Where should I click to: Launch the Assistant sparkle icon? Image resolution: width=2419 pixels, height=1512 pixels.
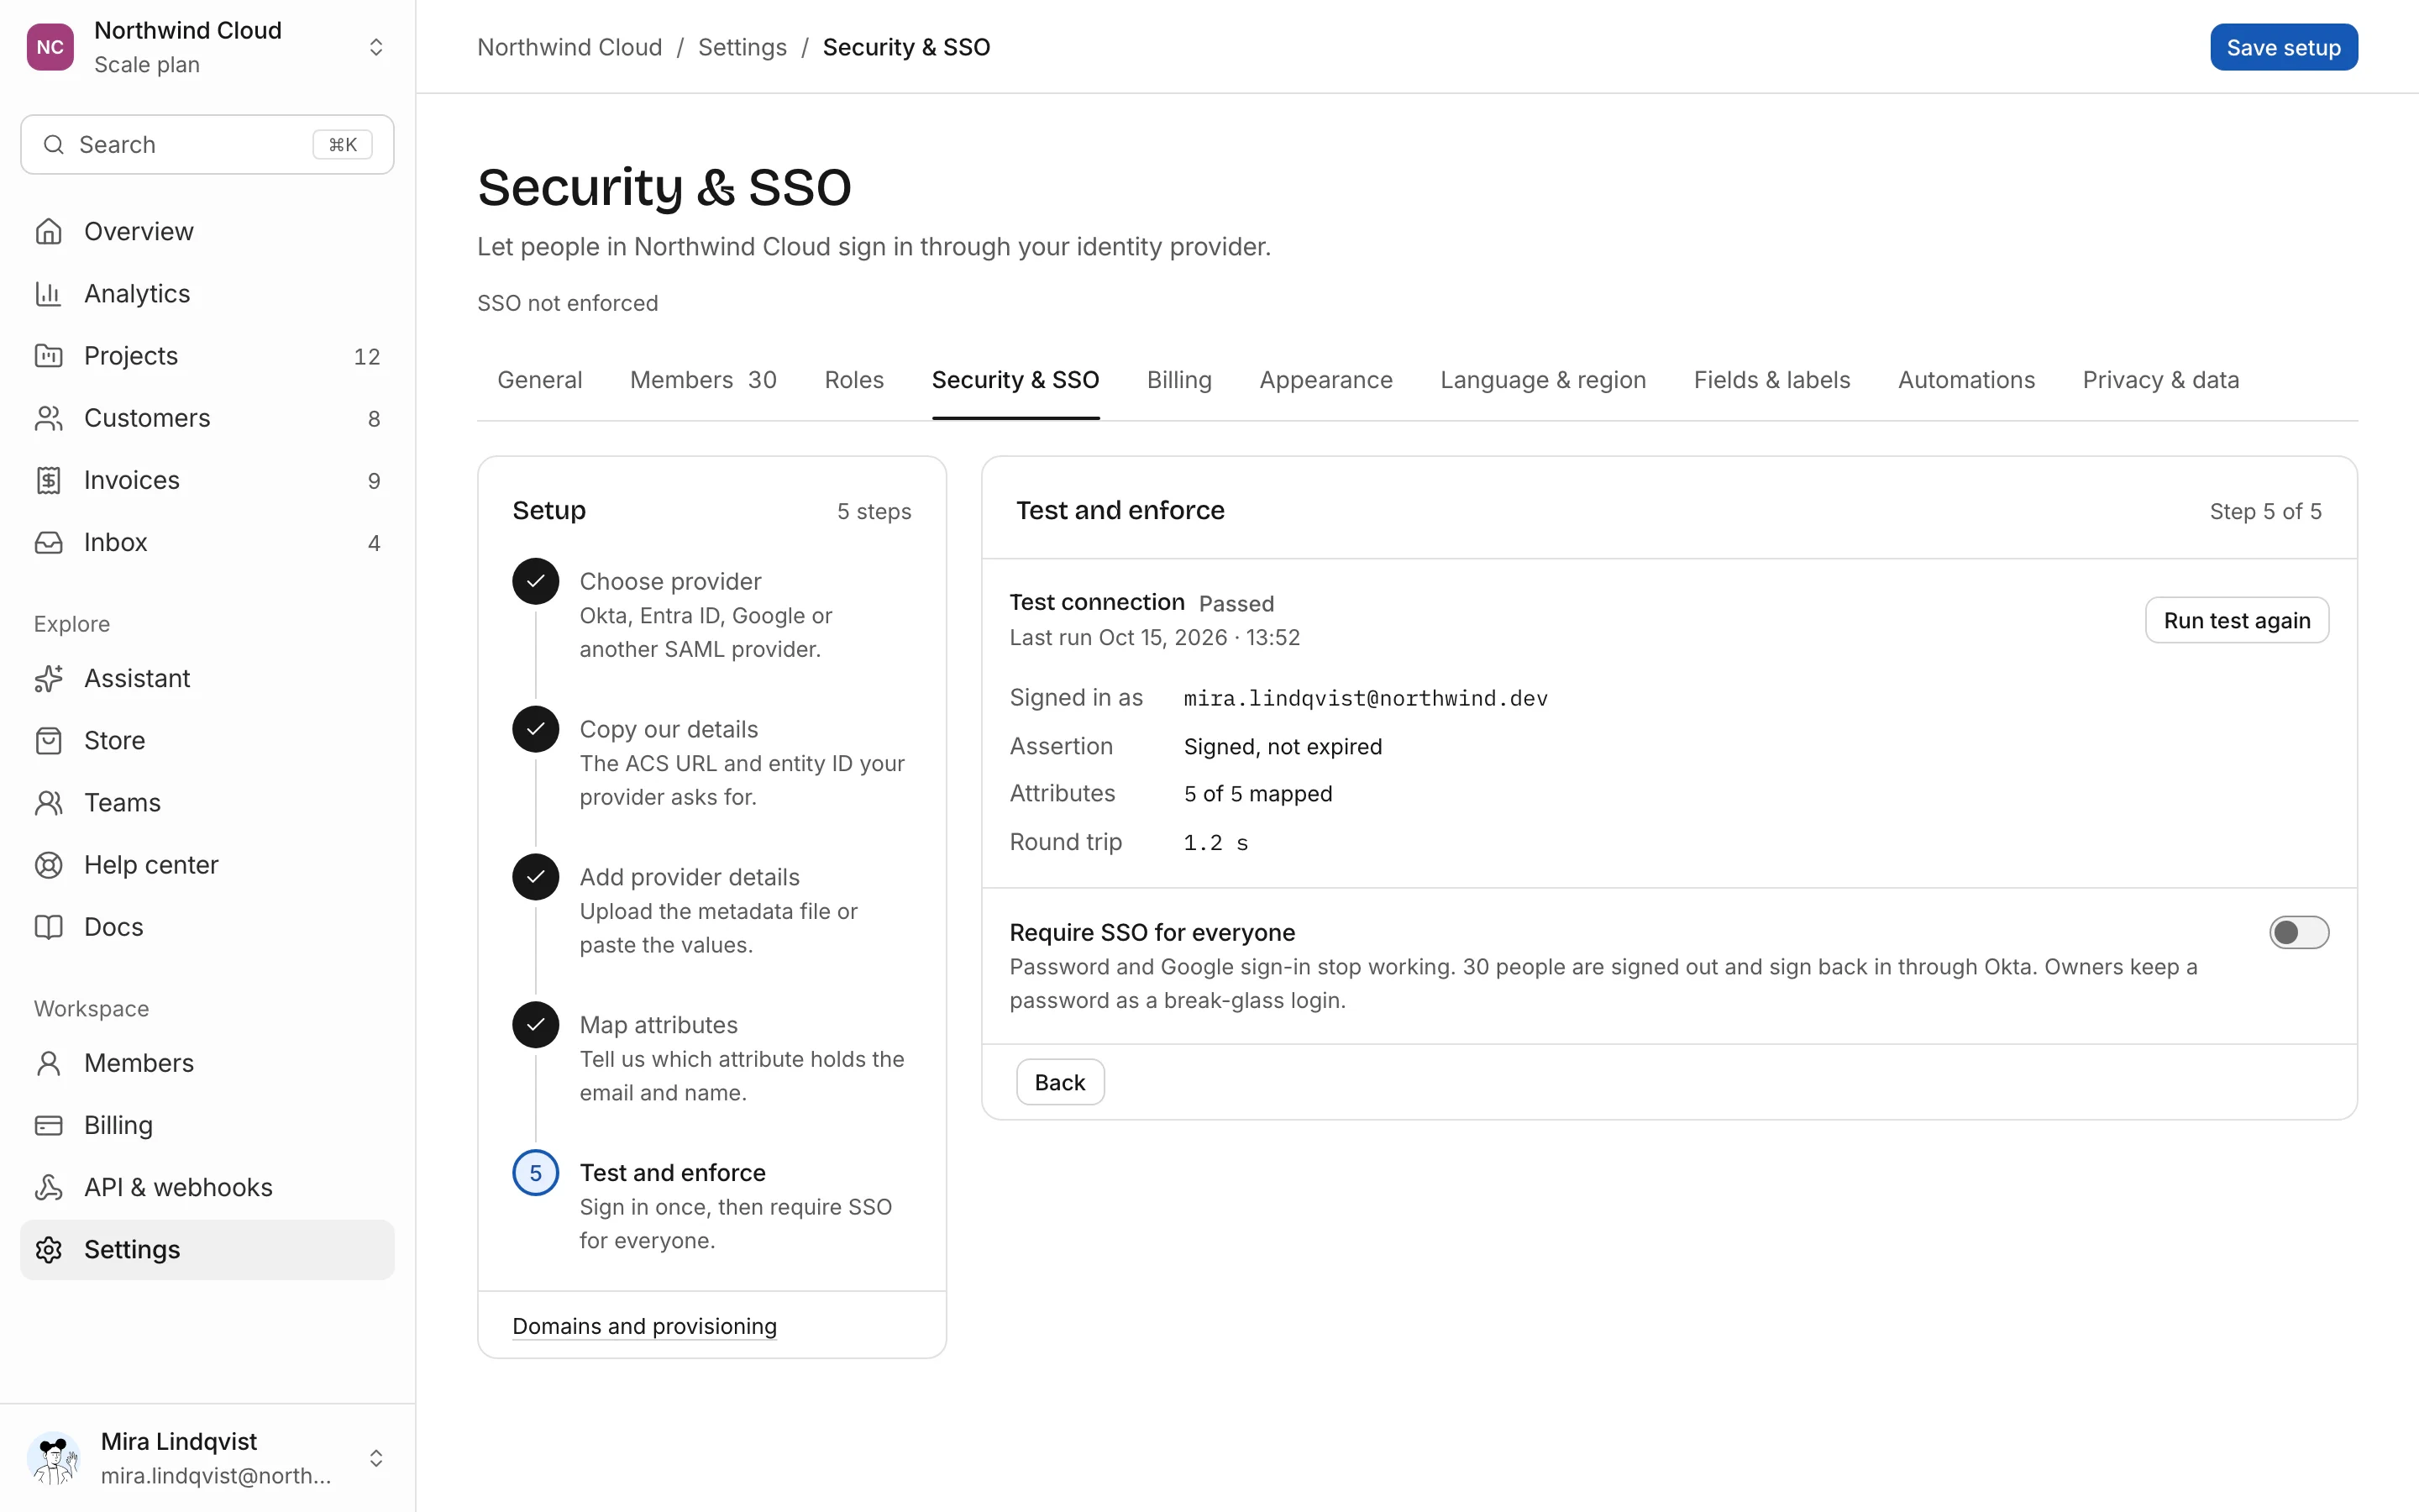click(x=48, y=678)
